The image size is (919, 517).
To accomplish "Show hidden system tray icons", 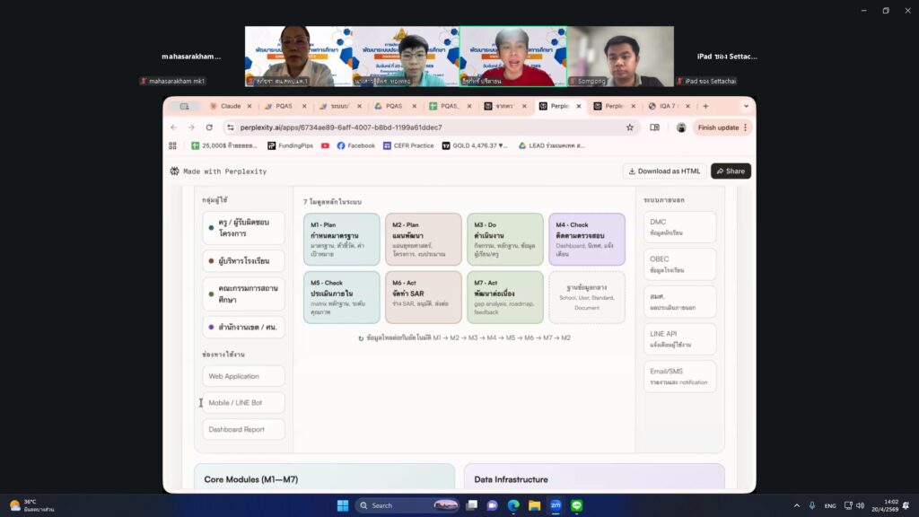I will (x=796, y=505).
